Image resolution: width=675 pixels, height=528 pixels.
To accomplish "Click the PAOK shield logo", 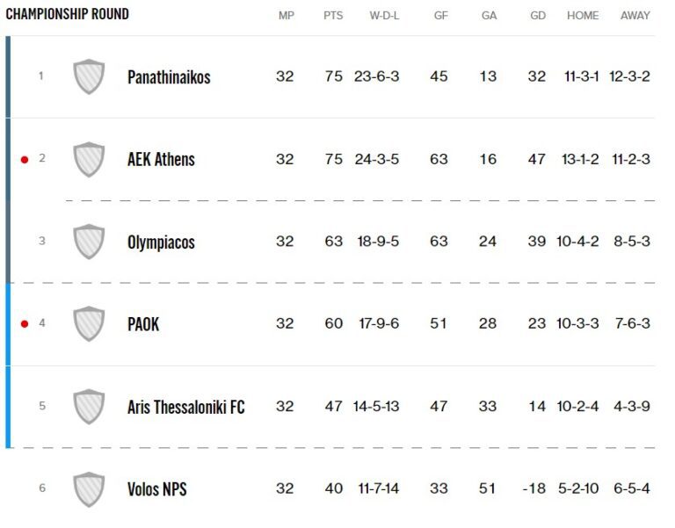I will coord(89,323).
